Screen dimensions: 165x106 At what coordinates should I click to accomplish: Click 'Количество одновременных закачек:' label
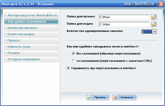95,31
